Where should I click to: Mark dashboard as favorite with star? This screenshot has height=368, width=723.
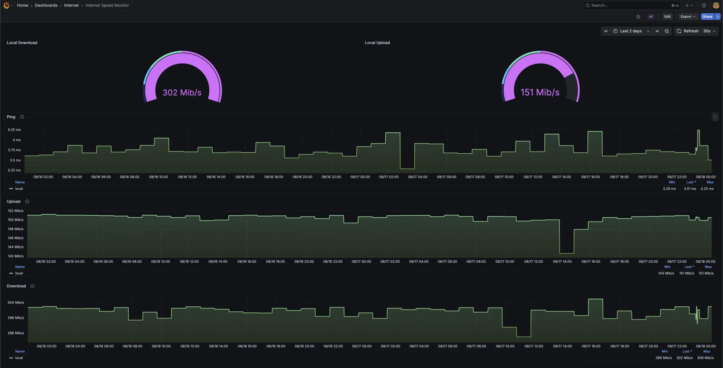[638, 17]
